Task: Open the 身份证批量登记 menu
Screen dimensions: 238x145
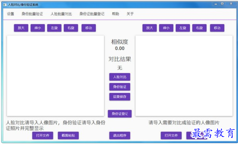Action: [x=92, y=14]
